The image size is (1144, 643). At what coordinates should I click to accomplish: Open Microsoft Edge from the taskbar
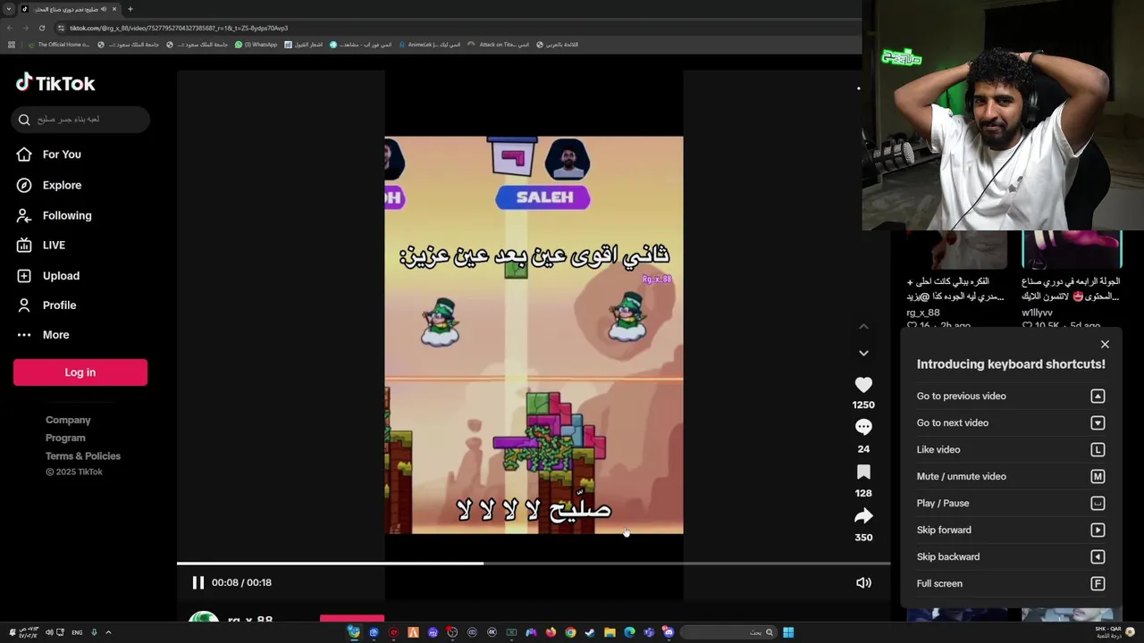coord(629,632)
